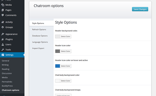The width and height of the screenshot is (156, 96).
Task: Open Permalinks settings submenu link
Action: coord(7,82)
